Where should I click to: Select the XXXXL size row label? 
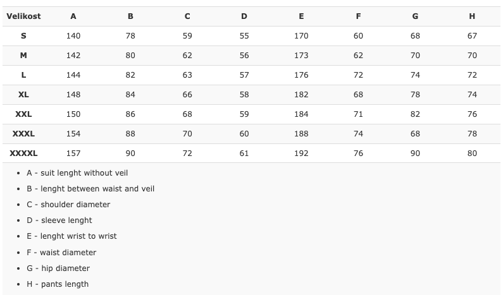point(23,154)
